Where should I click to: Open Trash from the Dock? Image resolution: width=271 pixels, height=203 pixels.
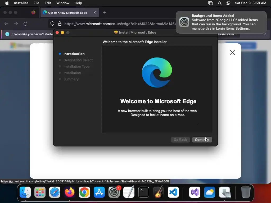point(246,192)
